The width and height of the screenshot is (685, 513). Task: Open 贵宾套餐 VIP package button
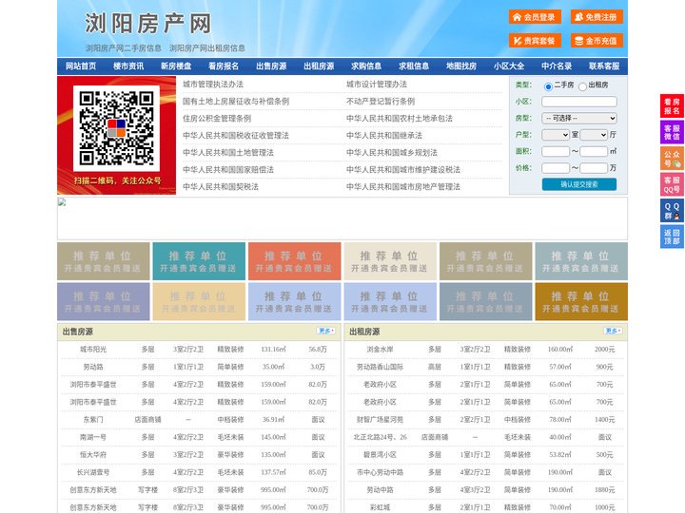tap(535, 41)
